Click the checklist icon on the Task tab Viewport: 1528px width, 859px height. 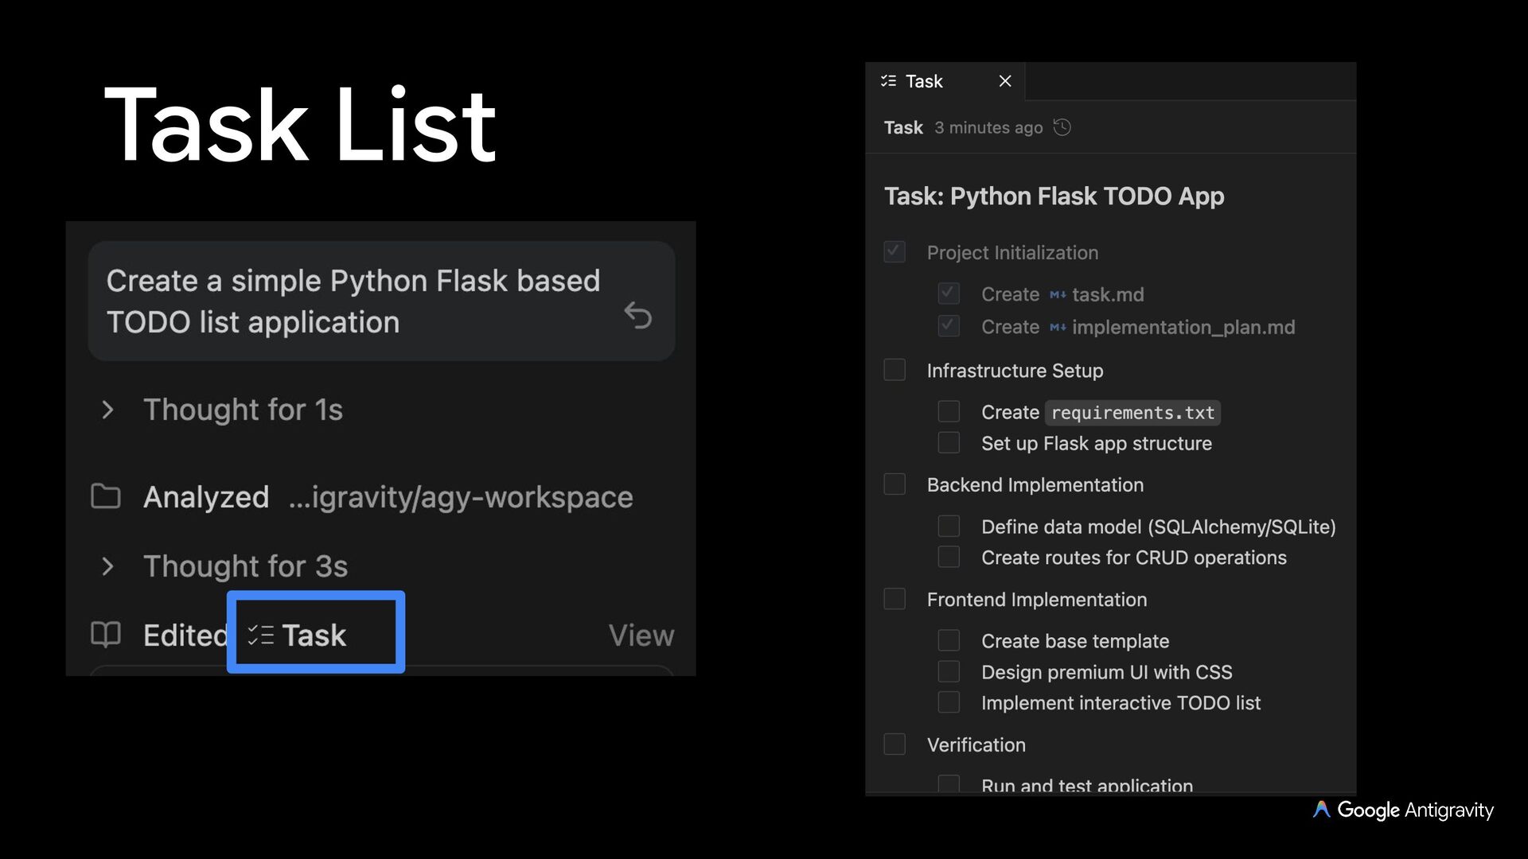coord(888,81)
